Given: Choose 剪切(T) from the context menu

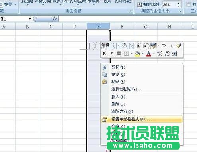Looking at the screenshot, I should point(142,67).
